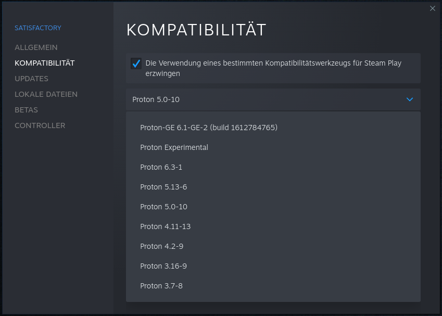Click the blue dropdown chevron
Screen dimensions: 442x316
tap(409, 99)
